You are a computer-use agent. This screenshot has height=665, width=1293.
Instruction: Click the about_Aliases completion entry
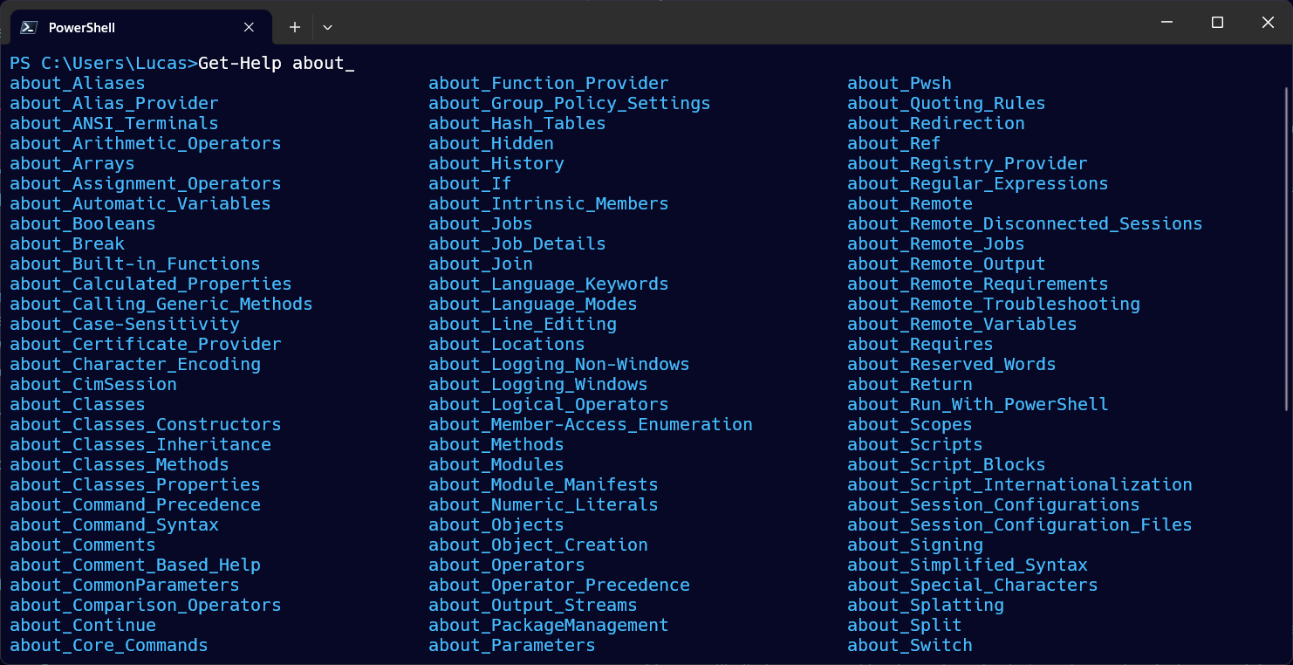pos(78,84)
